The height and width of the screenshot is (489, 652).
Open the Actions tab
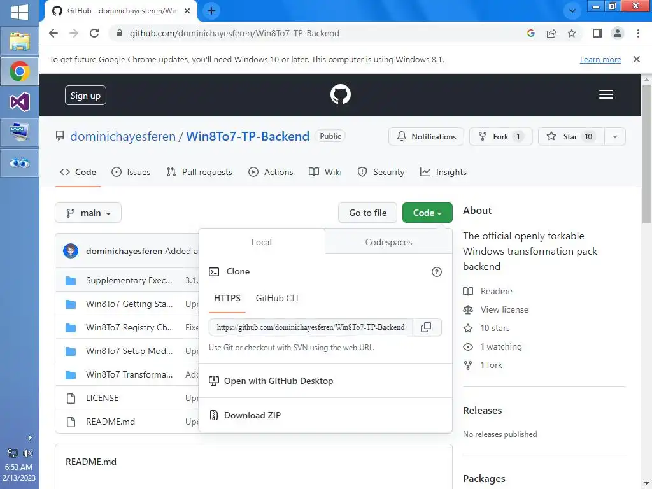(x=271, y=172)
